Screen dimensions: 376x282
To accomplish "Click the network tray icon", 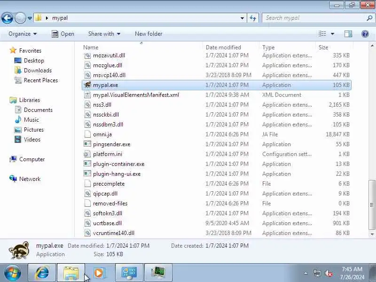I will [x=317, y=273].
